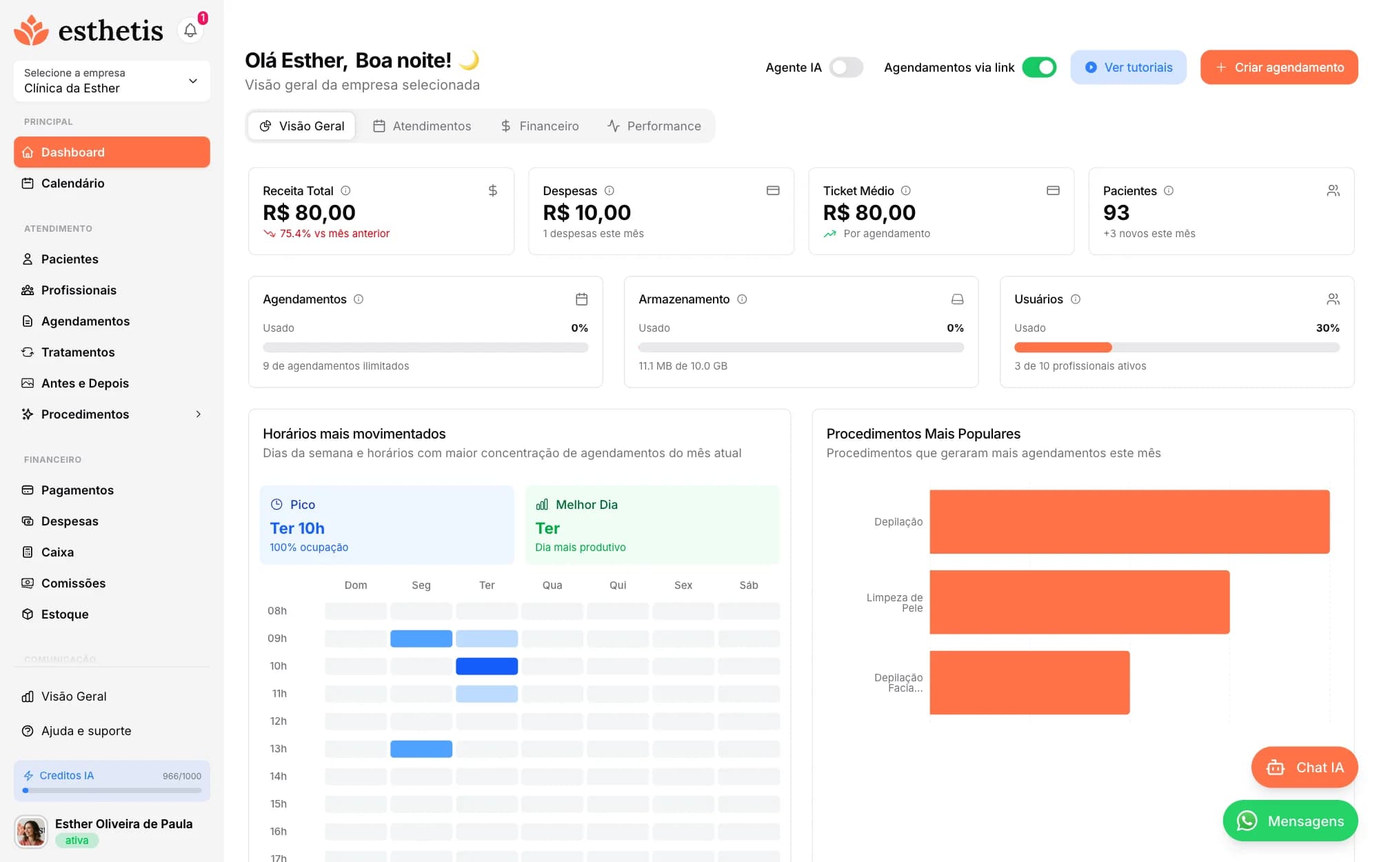Click info icon next to Despesas card title
Viewport: 1379px width, 862px height.
click(609, 190)
